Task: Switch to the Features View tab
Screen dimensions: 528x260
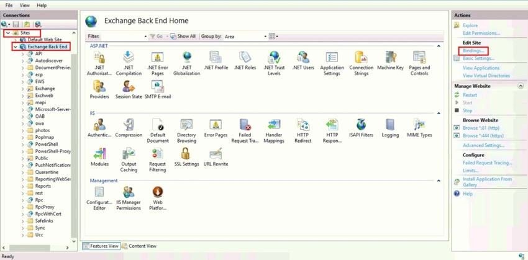Action: click(x=101, y=246)
